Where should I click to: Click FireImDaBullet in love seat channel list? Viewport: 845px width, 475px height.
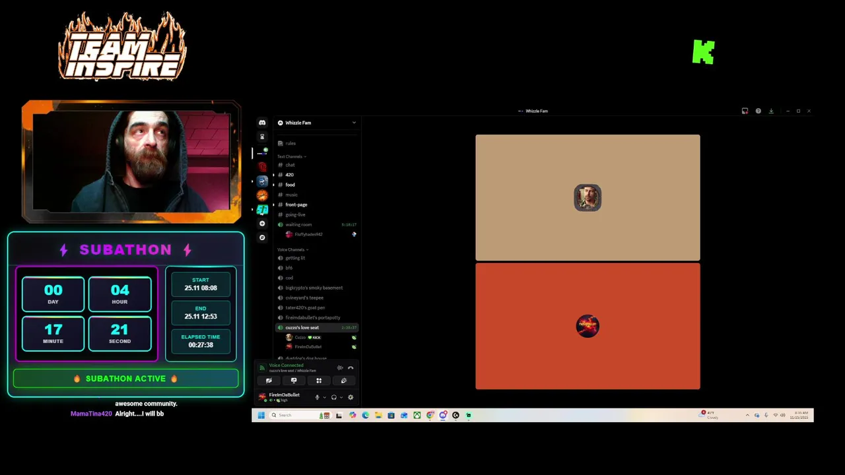point(321,346)
